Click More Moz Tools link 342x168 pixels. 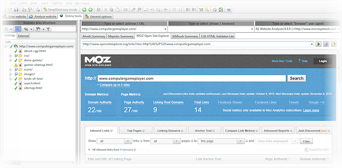[282, 61]
